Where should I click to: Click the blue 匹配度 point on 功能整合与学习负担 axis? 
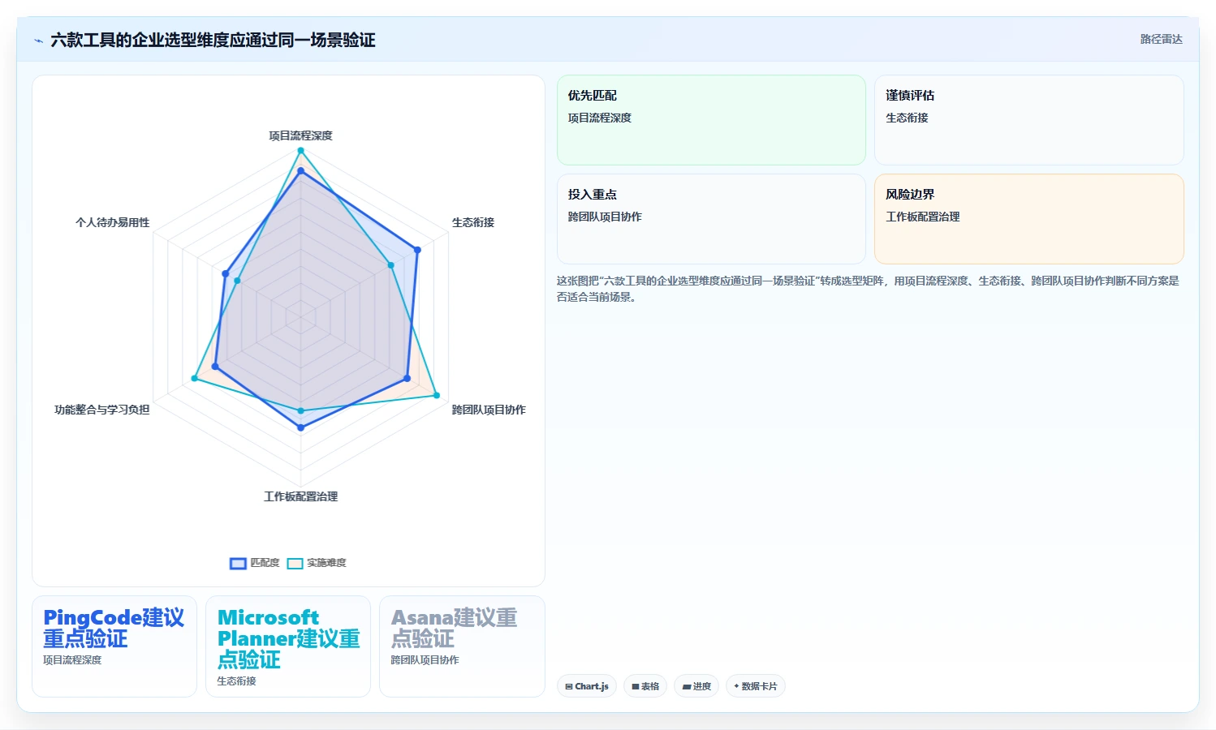(x=215, y=367)
